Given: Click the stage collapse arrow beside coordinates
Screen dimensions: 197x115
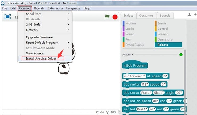Looking at the screenshot, I should pos(120,112).
